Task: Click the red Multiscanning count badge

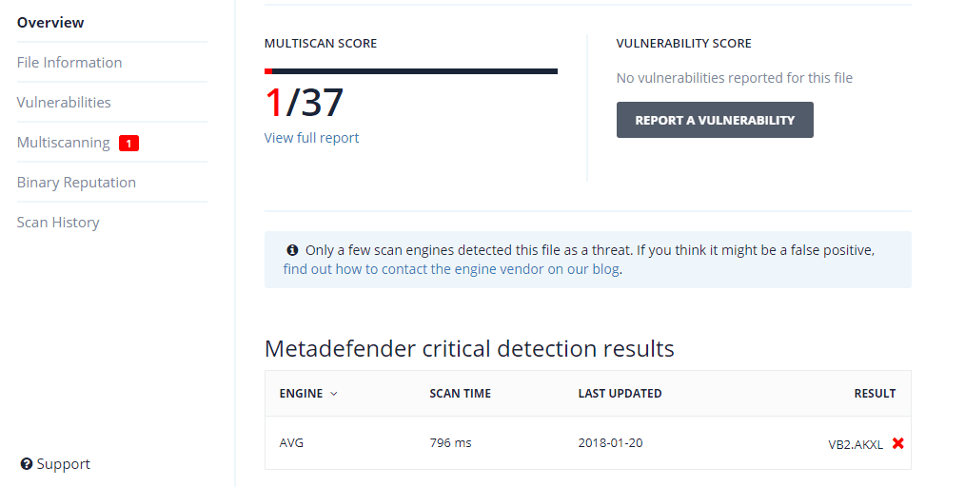Action: 128,144
